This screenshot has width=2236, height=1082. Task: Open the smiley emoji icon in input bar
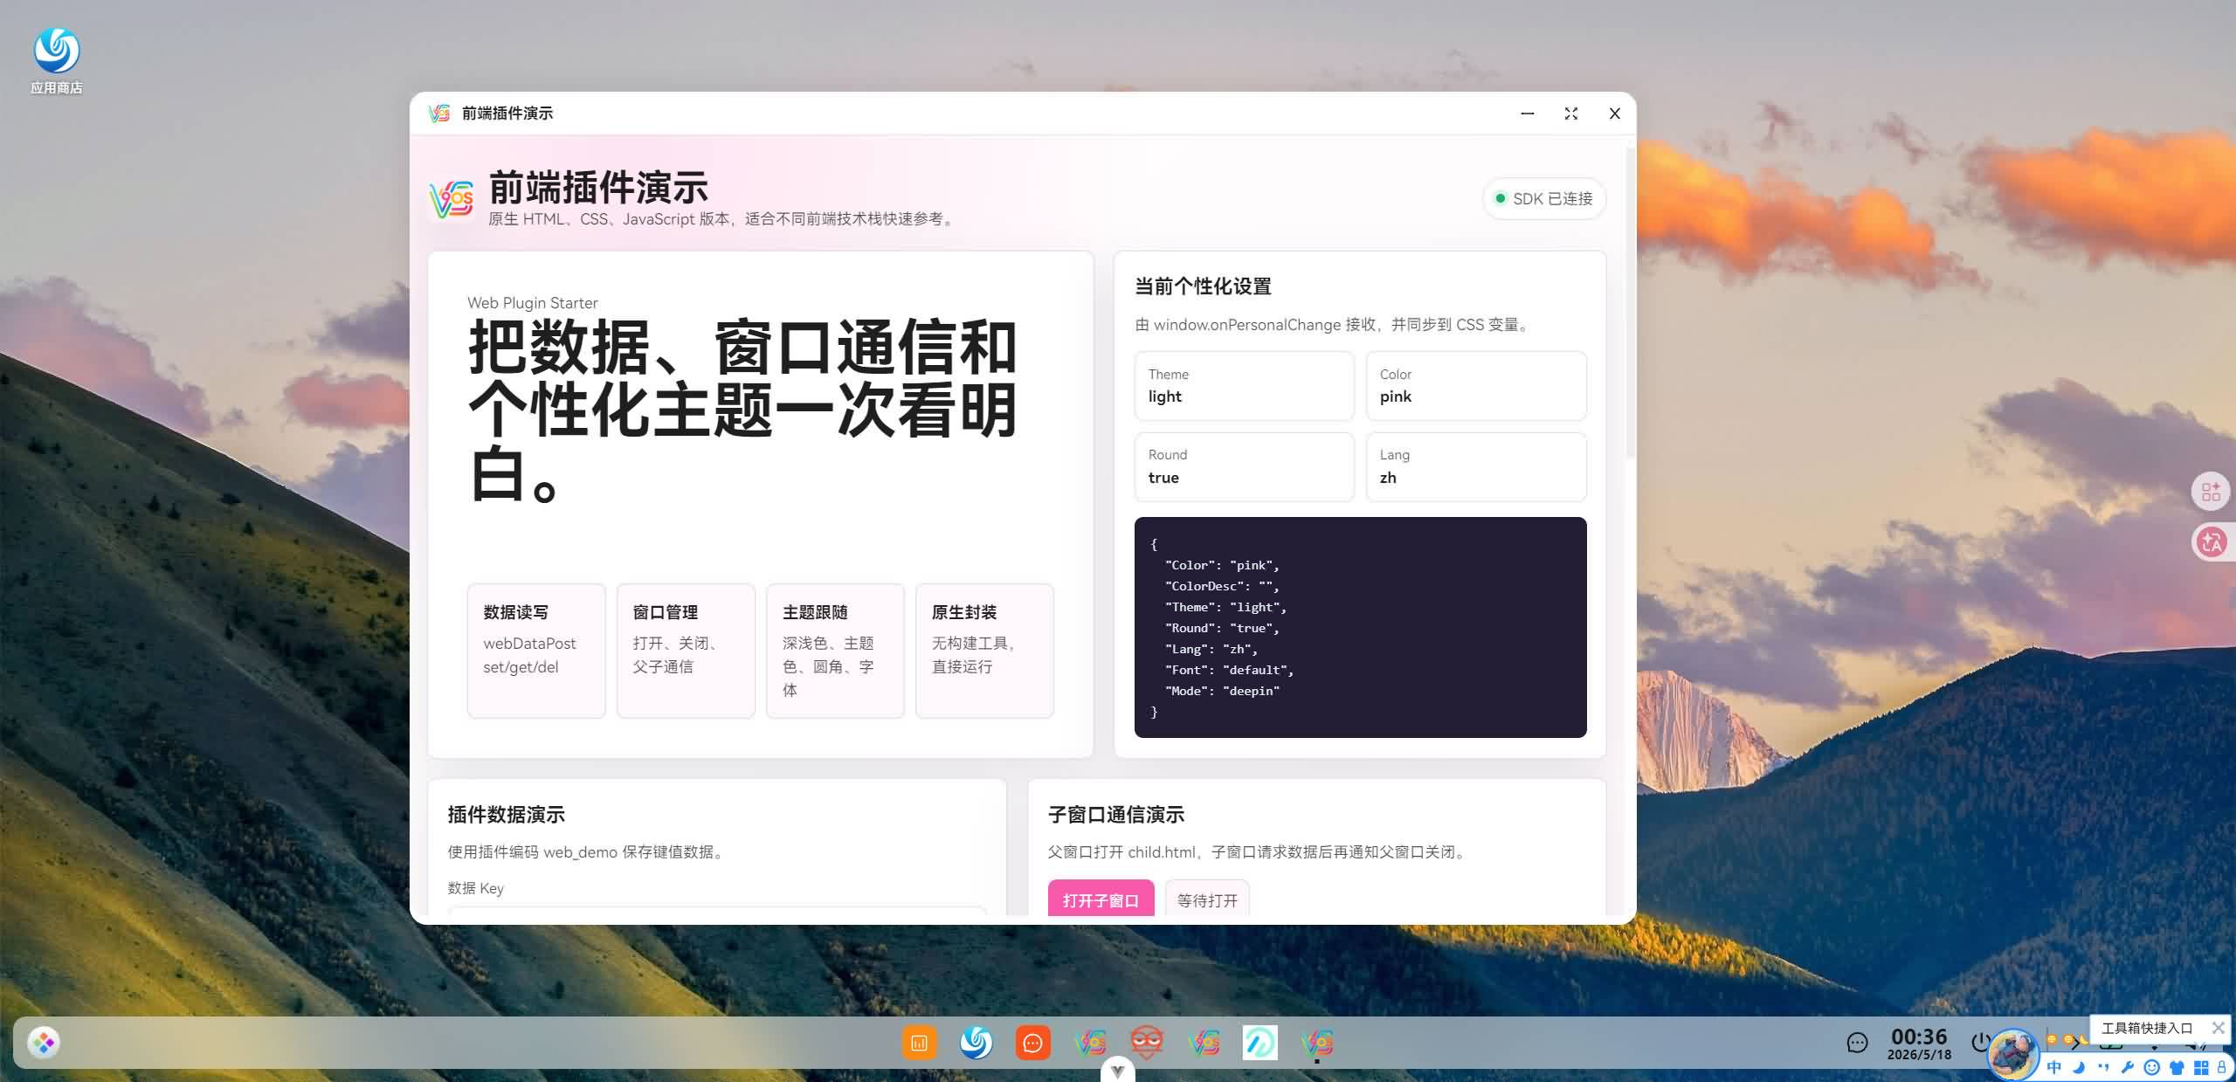coord(2152,1067)
